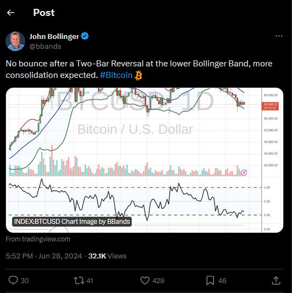Open the John Bollinger display name link
Image resolution: width=292 pixels, height=293 pixels.
(54, 36)
